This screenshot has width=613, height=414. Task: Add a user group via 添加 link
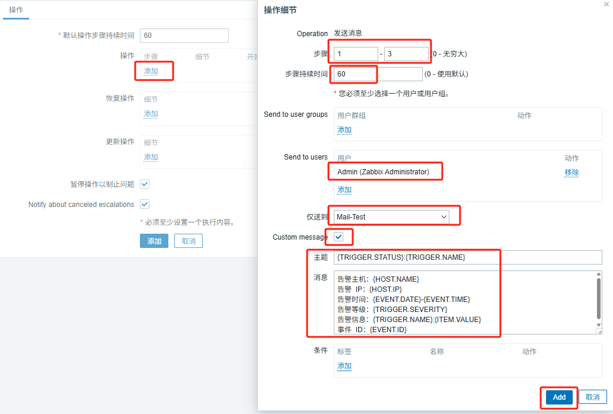point(344,129)
